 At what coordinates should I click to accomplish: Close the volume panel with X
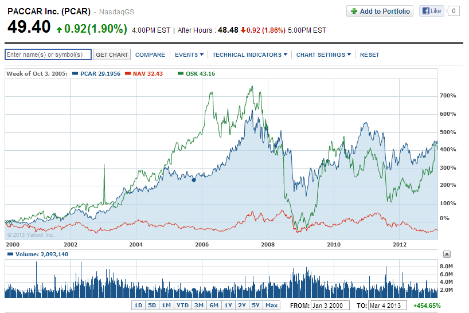click(447, 255)
